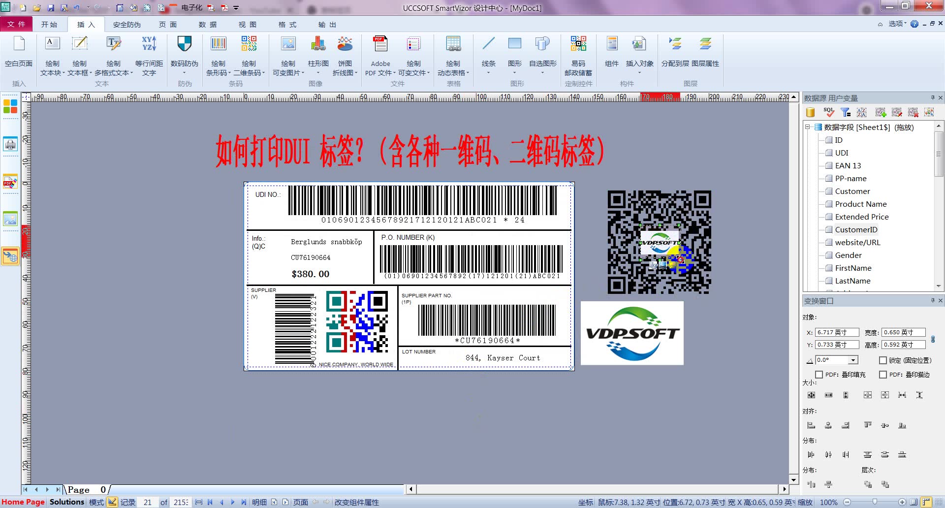Select the draw barcode (绘制条形码) tool

coord(219,55)
